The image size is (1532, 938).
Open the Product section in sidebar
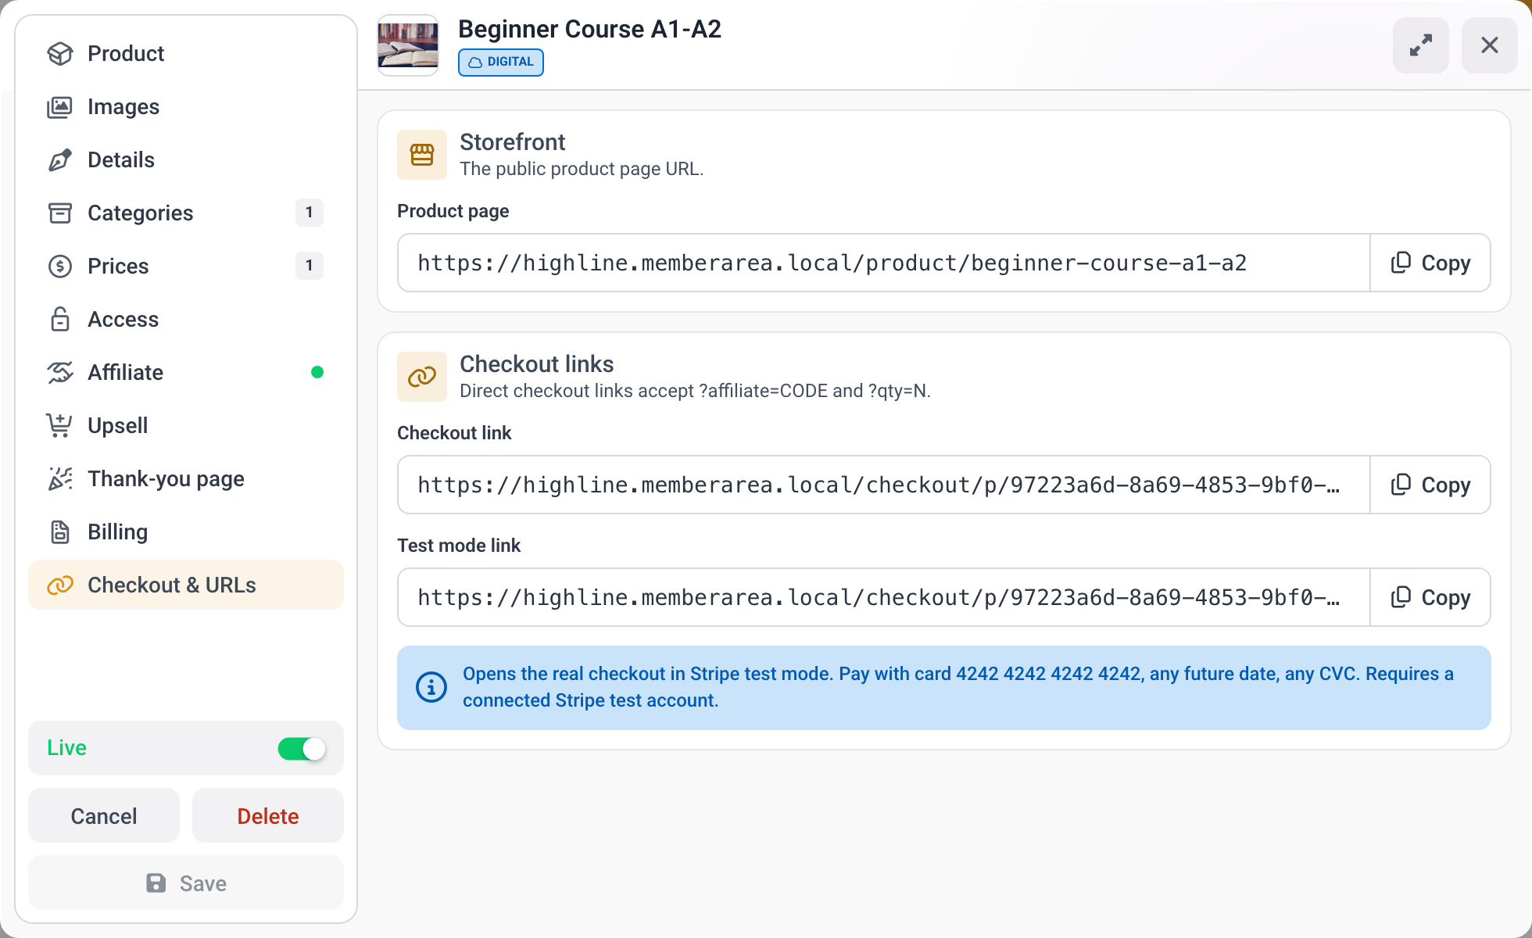[186, 53]
